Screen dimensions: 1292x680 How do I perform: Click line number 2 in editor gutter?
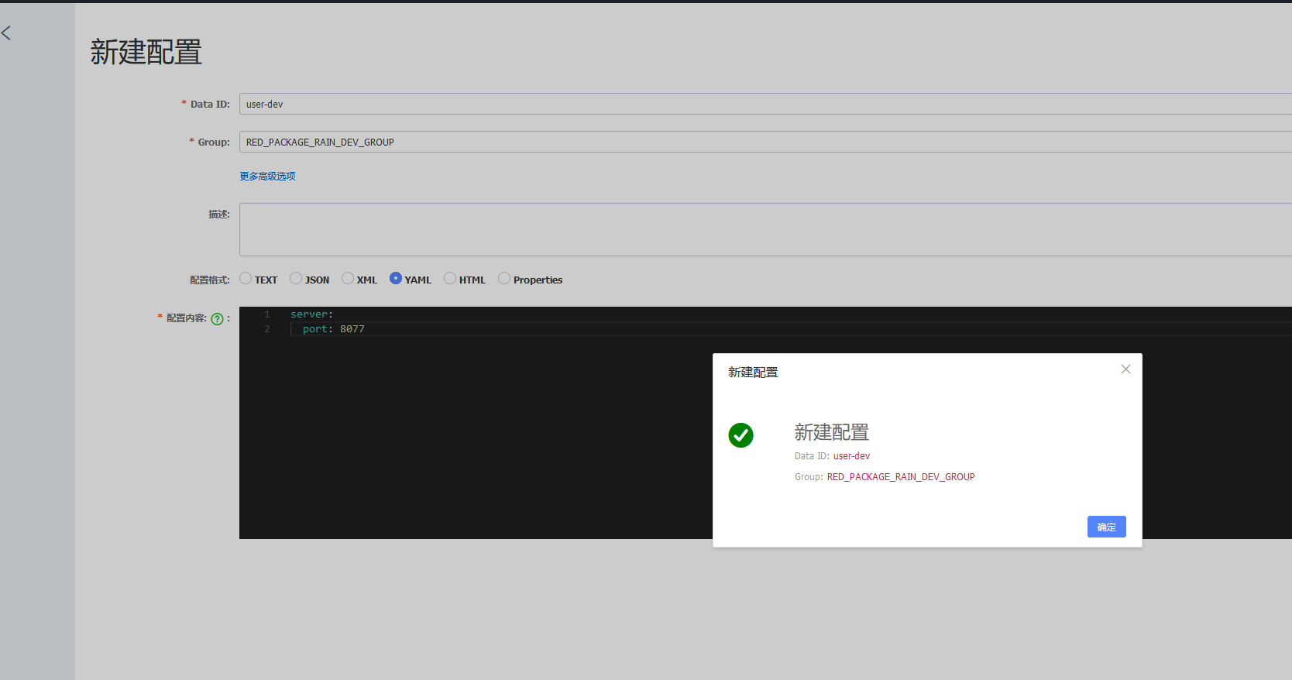[x=267, y=329]
